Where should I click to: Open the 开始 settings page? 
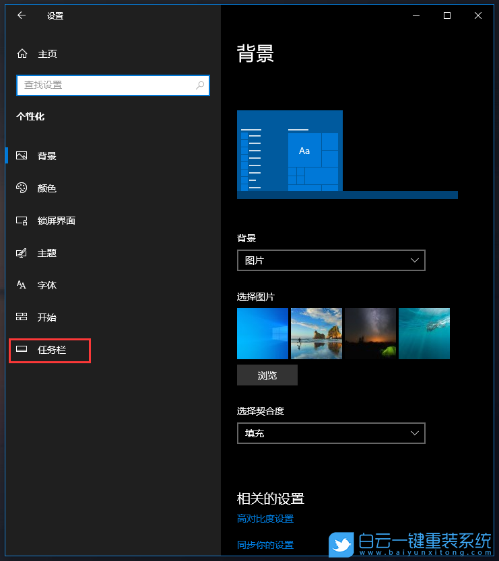pyautogui.click(x=113, y=317)
